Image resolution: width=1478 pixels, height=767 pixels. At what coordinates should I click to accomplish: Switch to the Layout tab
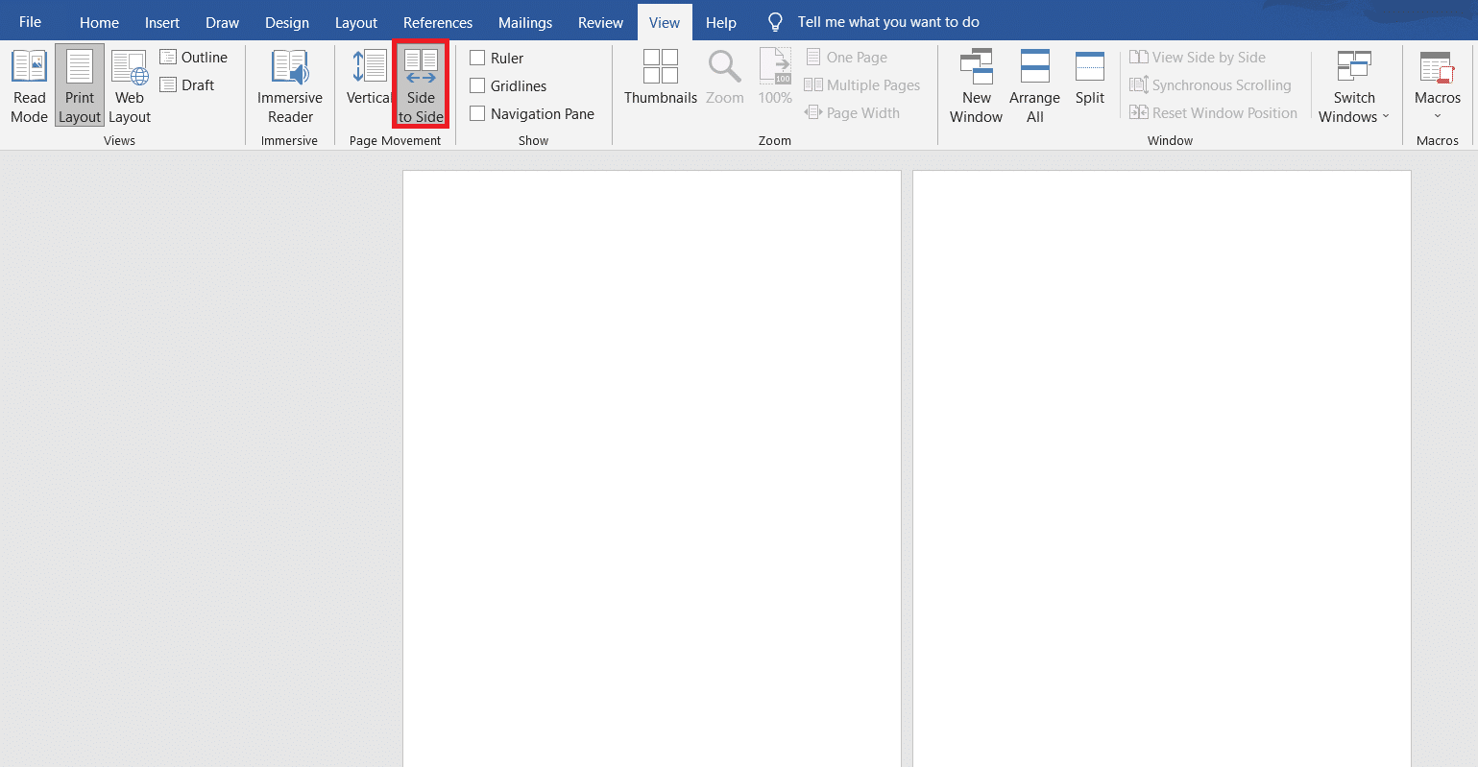coord(356,22)
